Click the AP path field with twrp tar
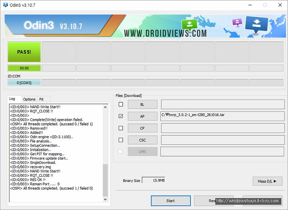Screen dimensions: 288x210 pyautogui.click(x=222, y=116)
